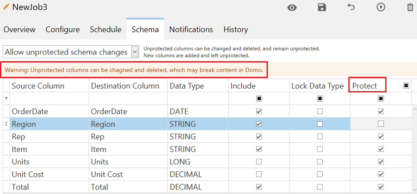Enable the Include checkbox for Units
The image size is (417, 194).
(259, 162)
